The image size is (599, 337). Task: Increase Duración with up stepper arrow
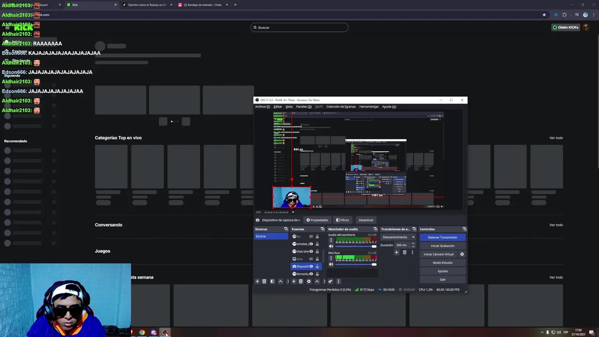click(413, 243)
